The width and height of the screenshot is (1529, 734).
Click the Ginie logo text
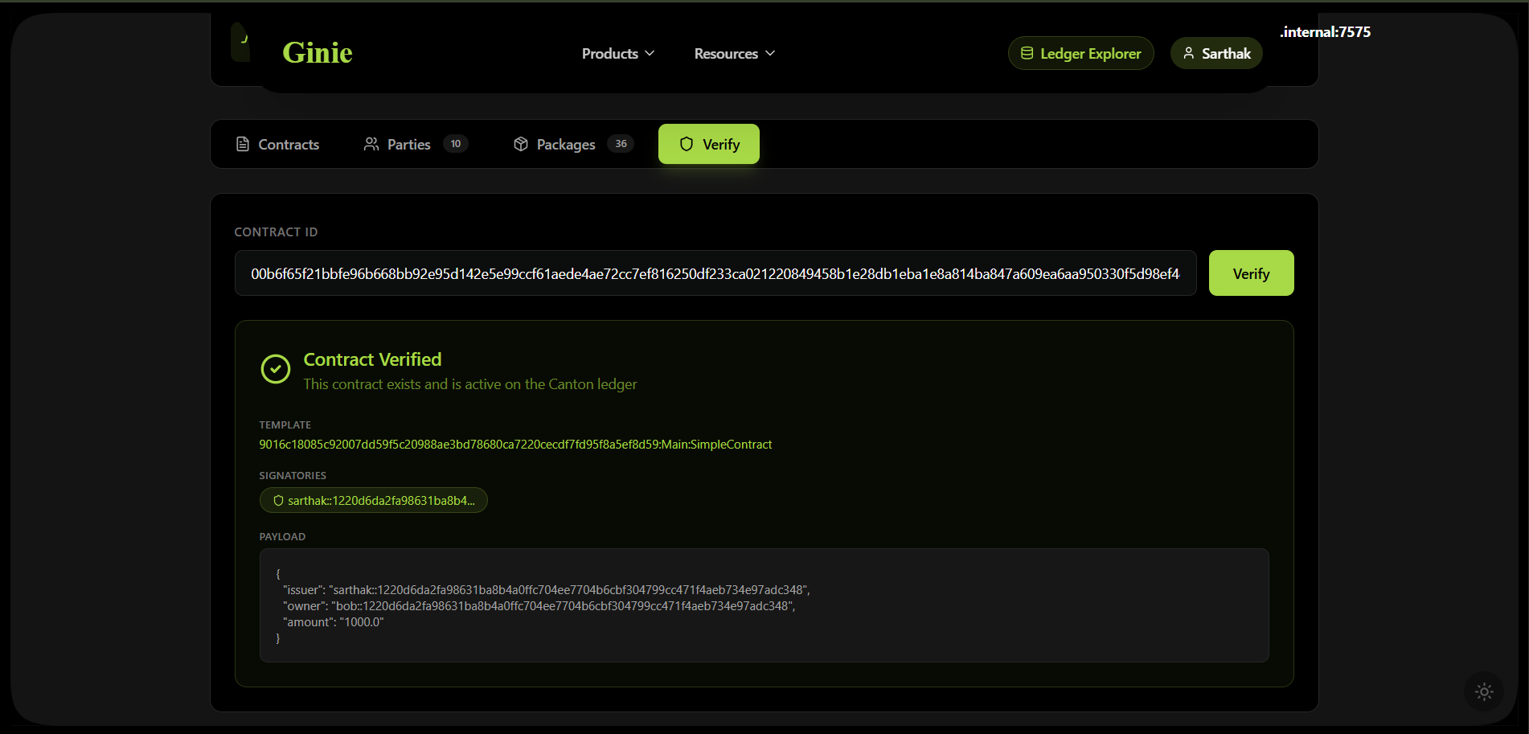point(318,53)
